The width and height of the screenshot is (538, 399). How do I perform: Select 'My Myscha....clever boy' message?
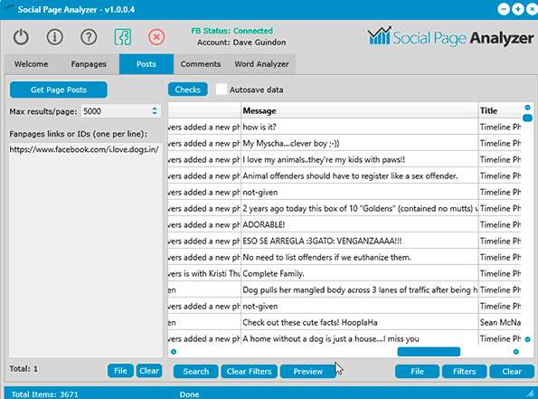360,143
